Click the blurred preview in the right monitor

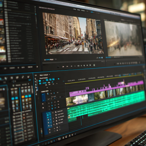(124, 39)
